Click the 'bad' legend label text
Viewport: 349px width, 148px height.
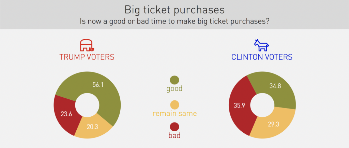click(x=174, y=136)
